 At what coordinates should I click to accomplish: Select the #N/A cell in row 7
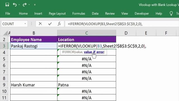pos(87,72)
